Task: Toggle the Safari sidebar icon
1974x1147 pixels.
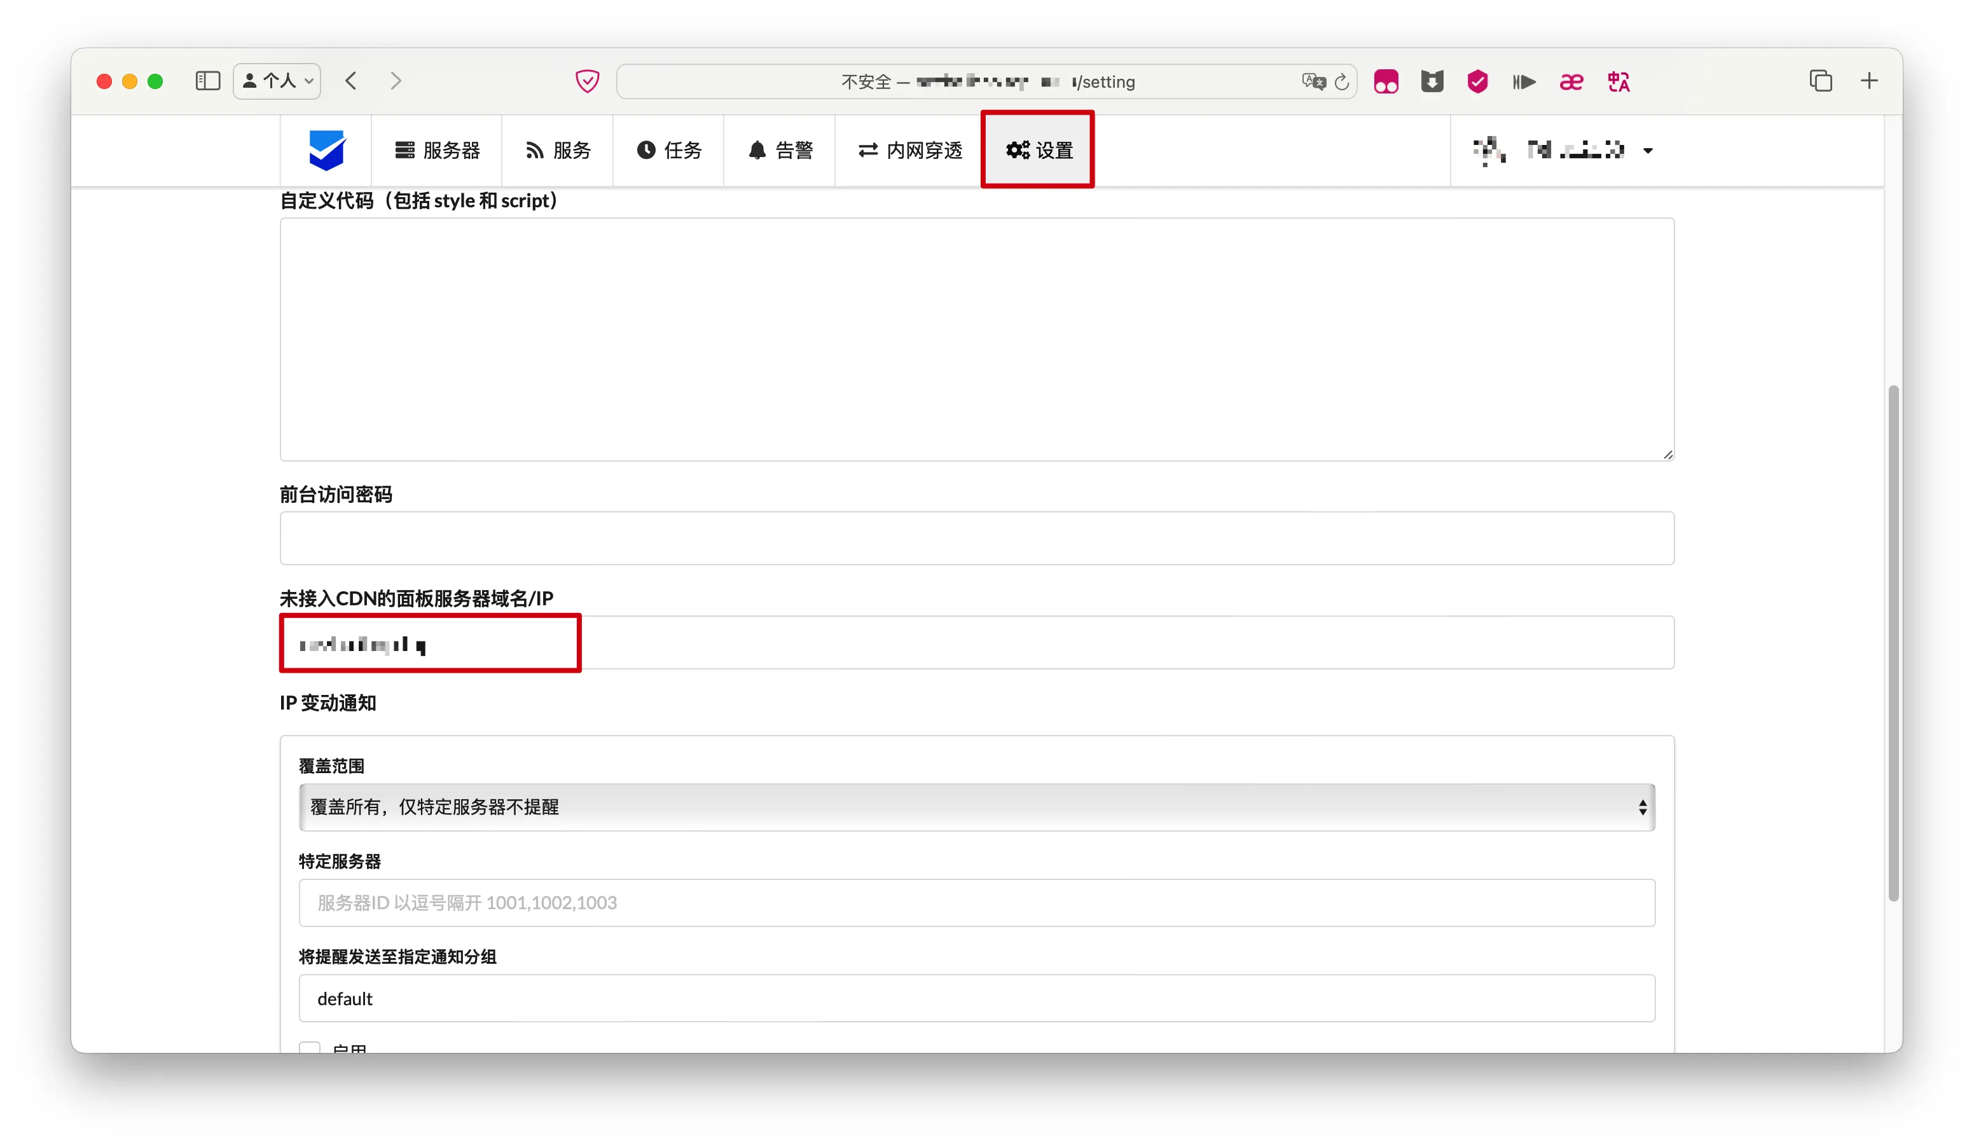Action: click(207, 81)
